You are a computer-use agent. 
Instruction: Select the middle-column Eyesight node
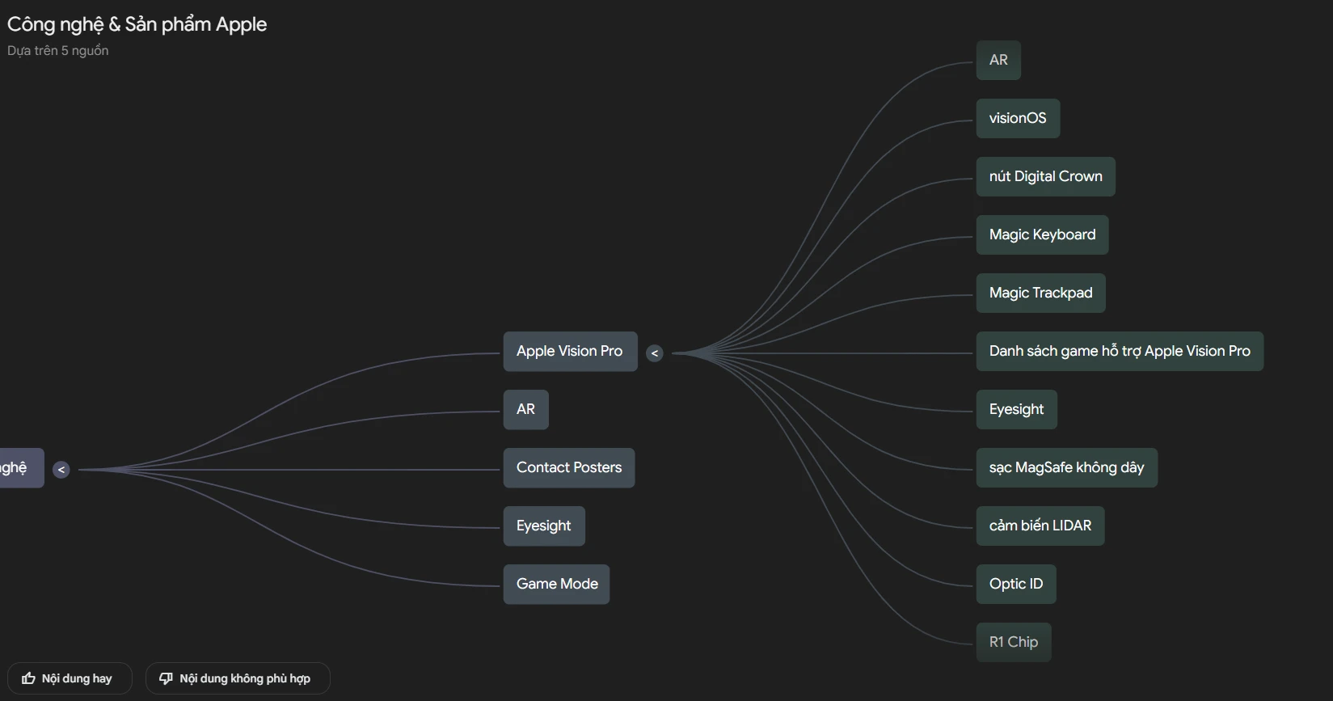pyautogui.click(x=544, y=526)
